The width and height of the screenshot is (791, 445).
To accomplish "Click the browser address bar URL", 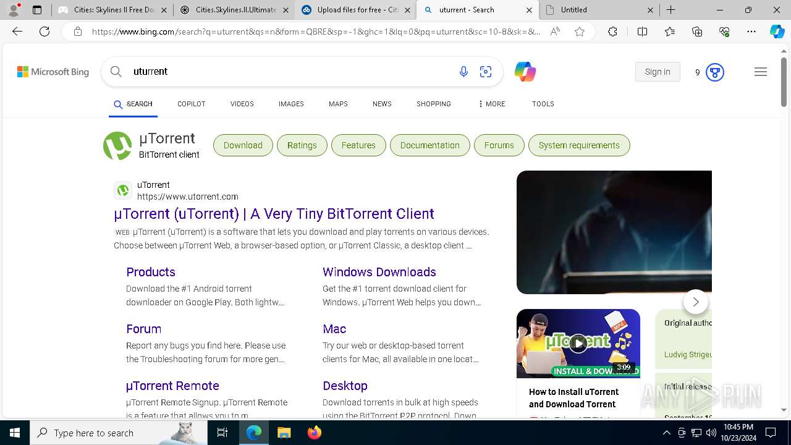I will point(316,32).
